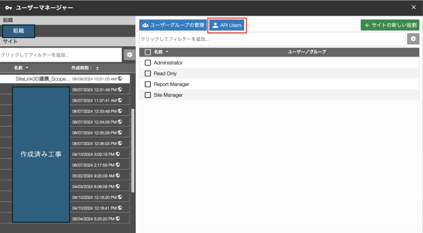The height and width of the screenshot is (233, 423).
Task: Click globe icon beside 06/09/2024 10:51:03 AM
Action: (120, 78)
